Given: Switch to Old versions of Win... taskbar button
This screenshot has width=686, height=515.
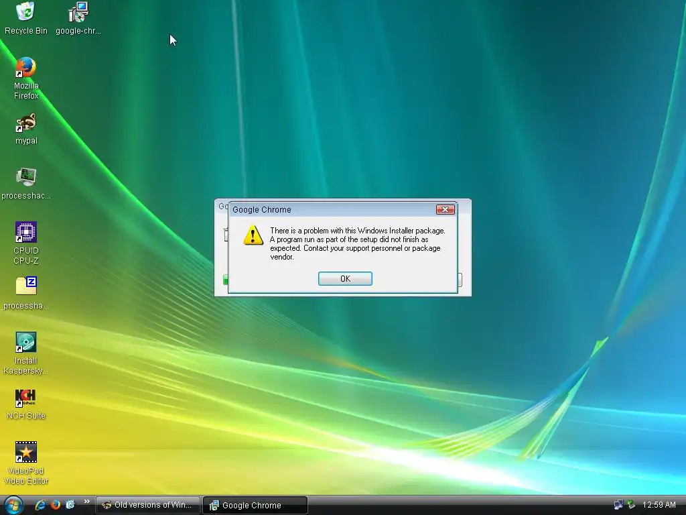Looking at the screenshot, I should click(x=148, y=505).
